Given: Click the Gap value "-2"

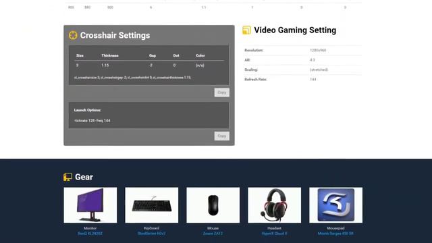Looking at the screenshot, I should [x=151, y=65].
